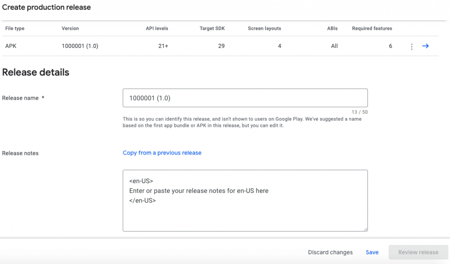Click the Review release button

[x=418, y=252]
